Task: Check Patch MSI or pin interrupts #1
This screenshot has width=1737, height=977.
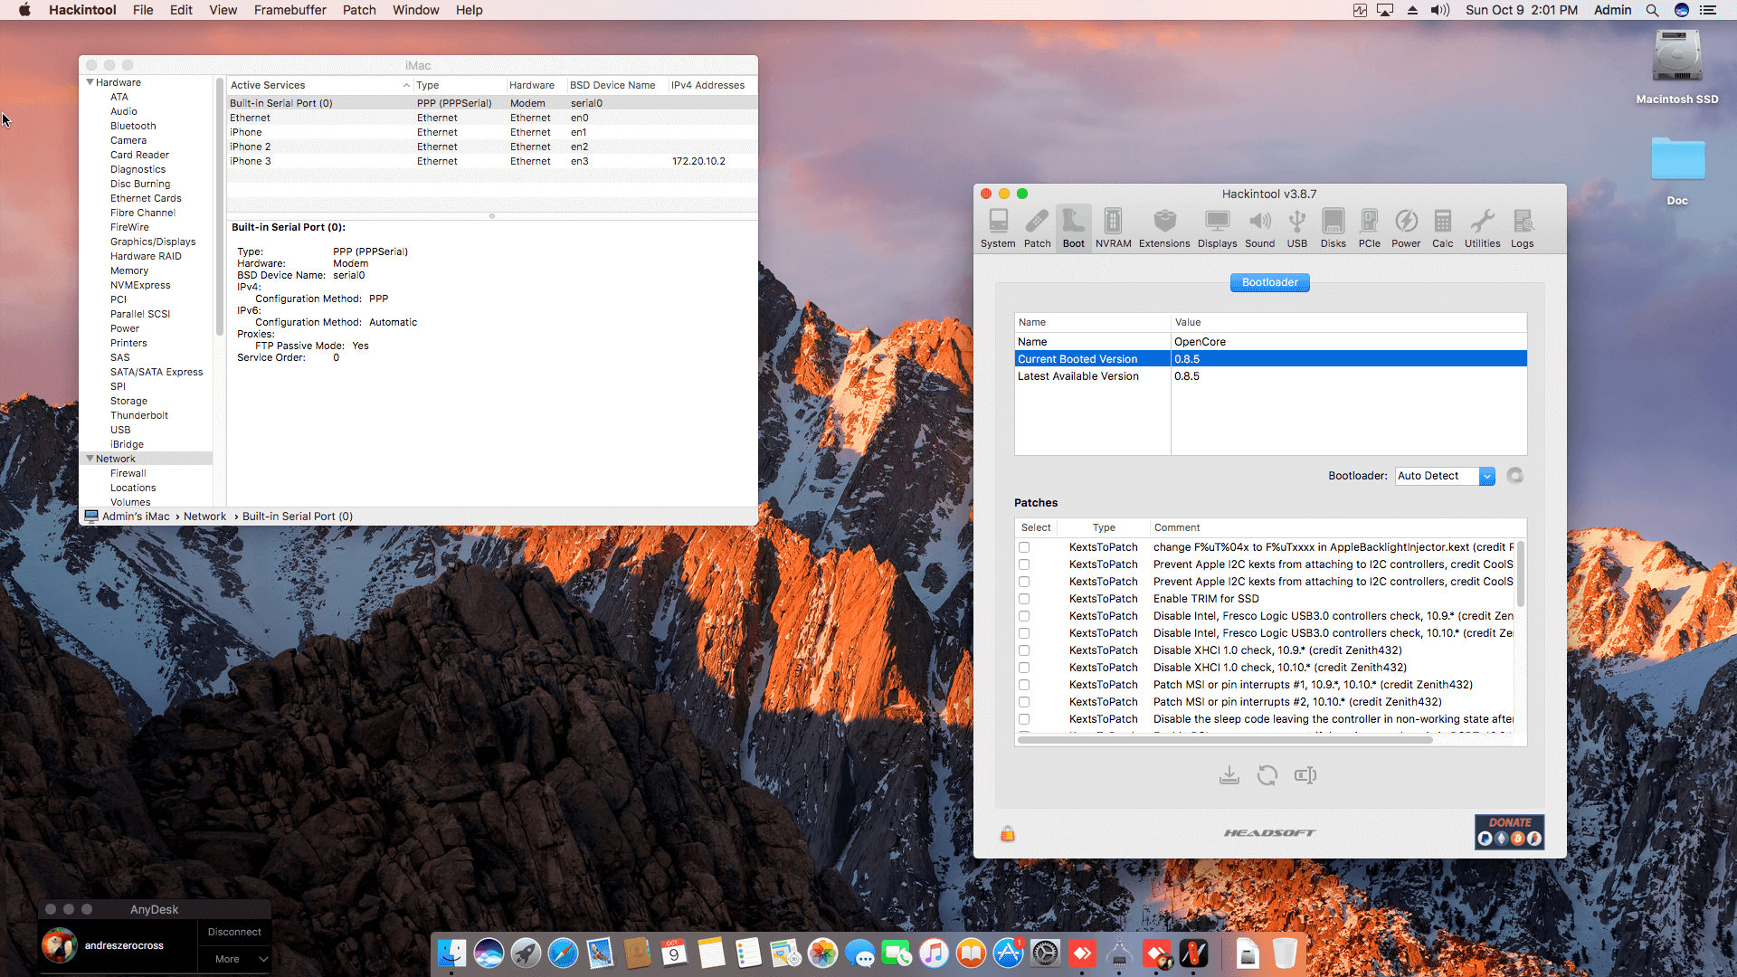Action: 1024,685
